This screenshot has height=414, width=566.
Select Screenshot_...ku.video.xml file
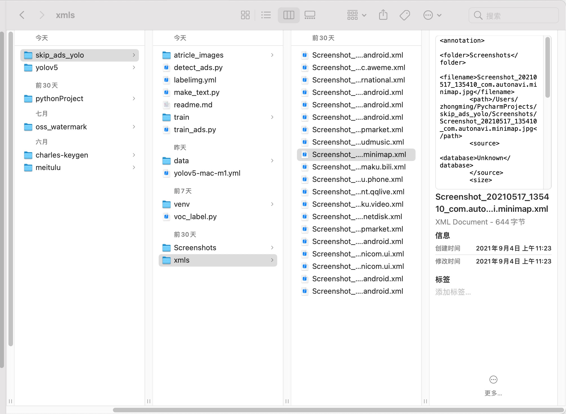[x=356, y=204]
